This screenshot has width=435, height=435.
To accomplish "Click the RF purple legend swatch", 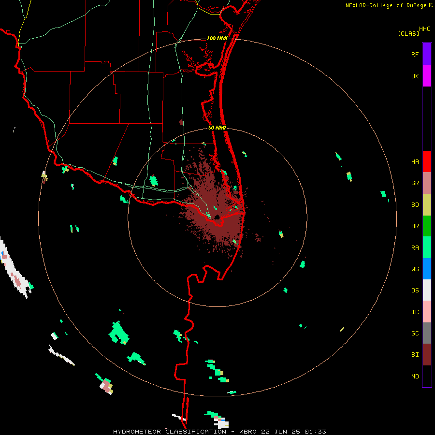I will (x=427, y=54).
